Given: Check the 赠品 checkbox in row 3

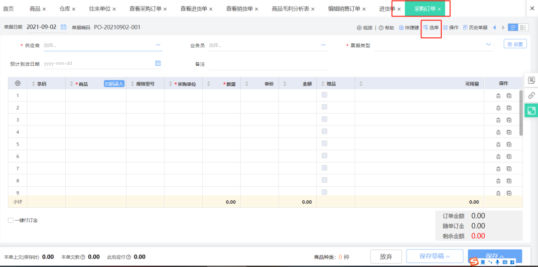Looking at the screenshot, I should click(x=324, y=119).
